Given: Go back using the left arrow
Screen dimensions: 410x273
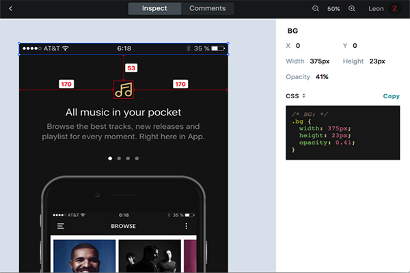Looking at the screenshot, I should 10,9.
